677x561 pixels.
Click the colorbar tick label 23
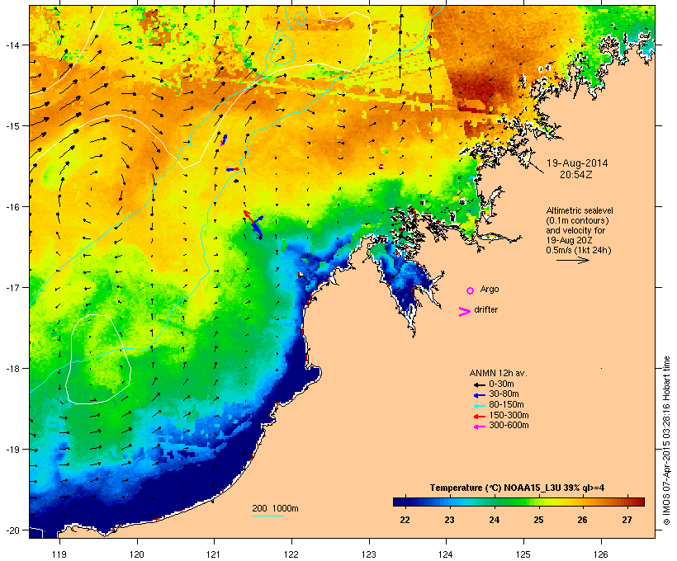coord(449,520)
